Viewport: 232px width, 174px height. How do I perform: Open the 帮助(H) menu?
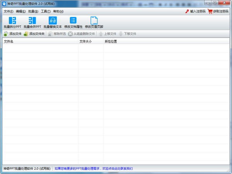click(x=58, y=12)
